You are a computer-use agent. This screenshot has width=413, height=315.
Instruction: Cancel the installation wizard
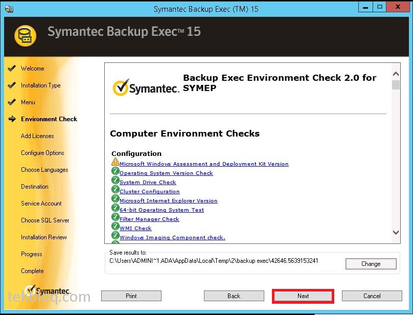tap(372, 296)
